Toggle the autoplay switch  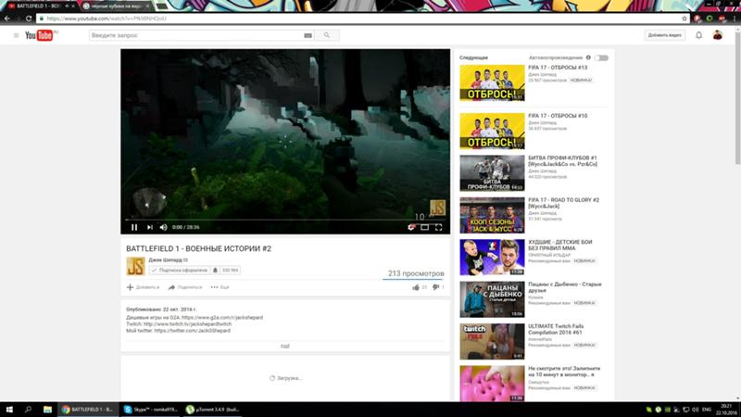pos(601,57)
